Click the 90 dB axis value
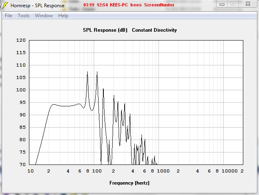This screenshot has height=195, width=259. pyautogui.click(x=23, y=115)
